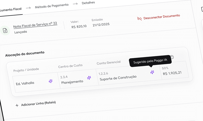Click the Sugerido pela Paggo IA tooltip
The width and height of the screenshot is (203, 121).
tap(150, 61)
